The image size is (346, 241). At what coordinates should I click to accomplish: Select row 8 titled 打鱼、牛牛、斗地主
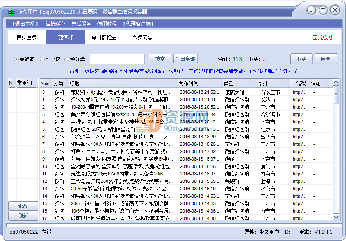186,151
